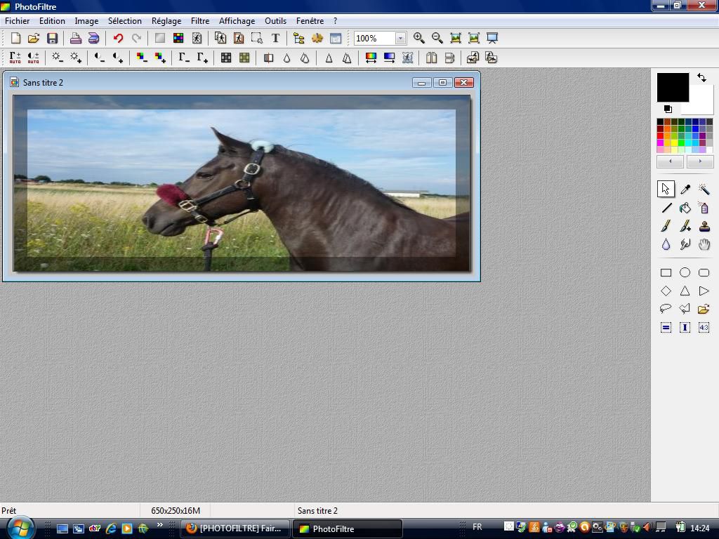
Task: Show previous palette colors with left arrow
Action: tap(670, 161)
